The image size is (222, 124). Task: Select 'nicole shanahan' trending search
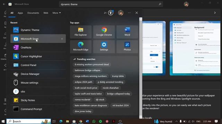[x=111, y=88]
